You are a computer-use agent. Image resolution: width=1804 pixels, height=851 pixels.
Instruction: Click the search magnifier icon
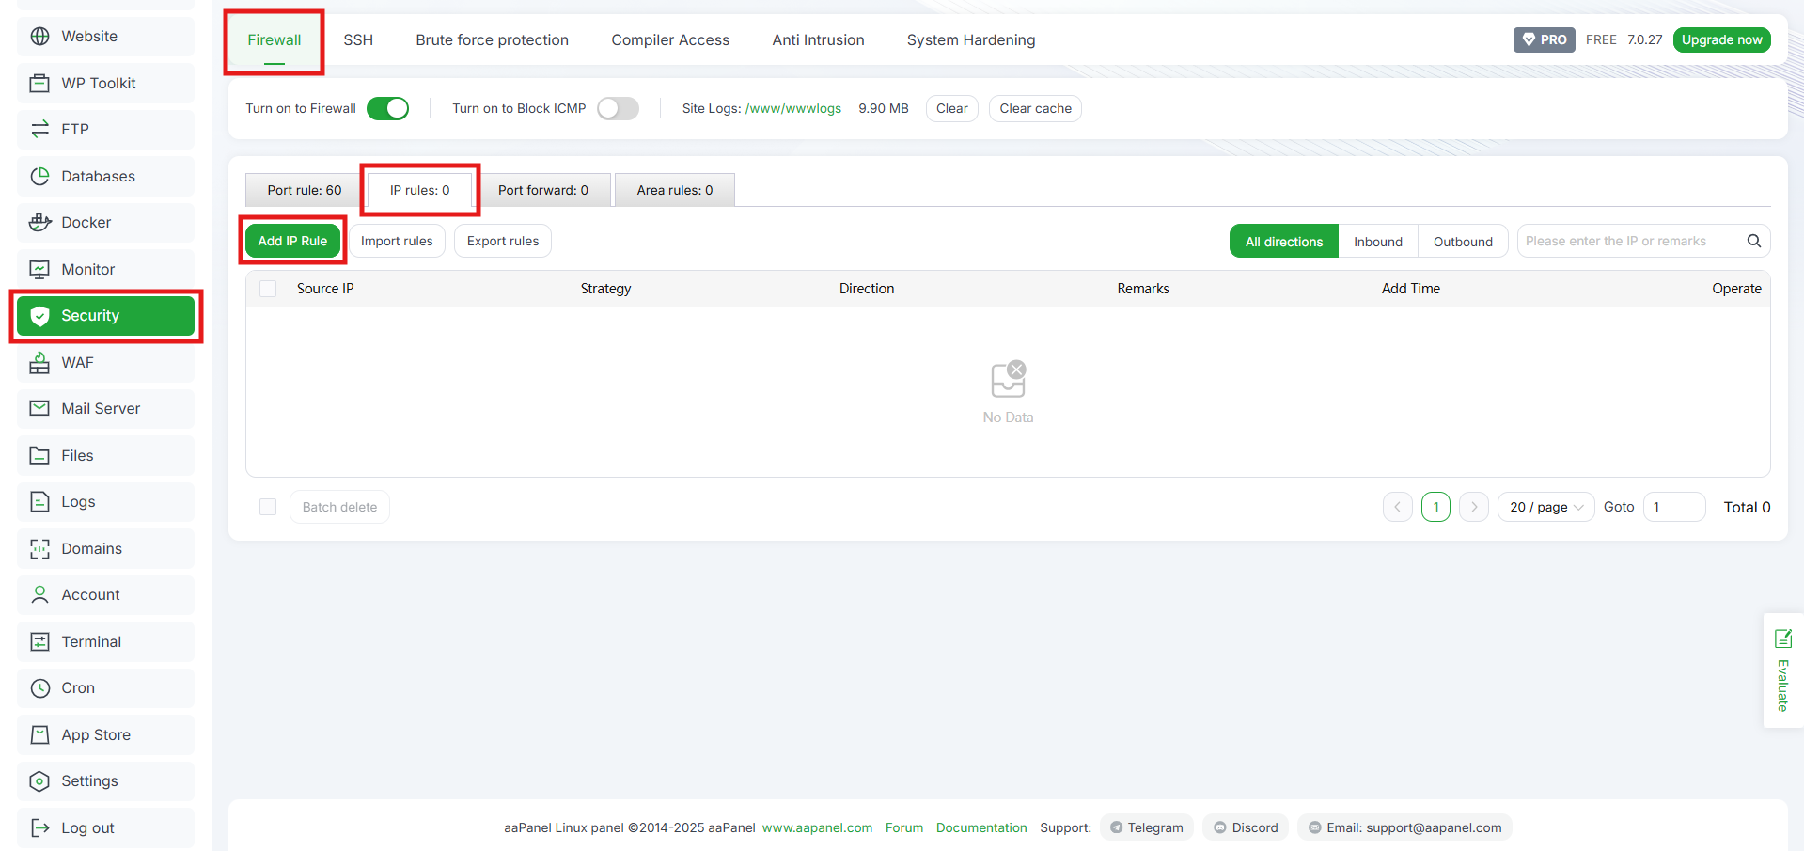click(x=1753, y=241)
